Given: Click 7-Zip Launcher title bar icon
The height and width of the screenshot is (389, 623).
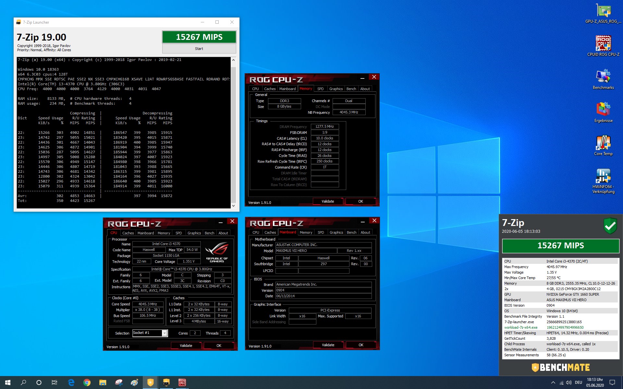Looking at the screenshot, I should (18, 22).
